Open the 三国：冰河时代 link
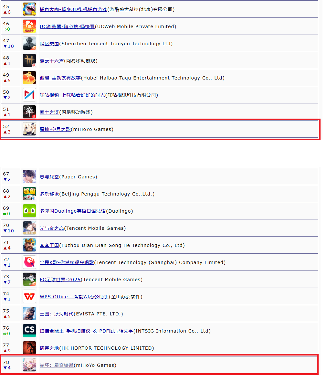 coord(57,314)
